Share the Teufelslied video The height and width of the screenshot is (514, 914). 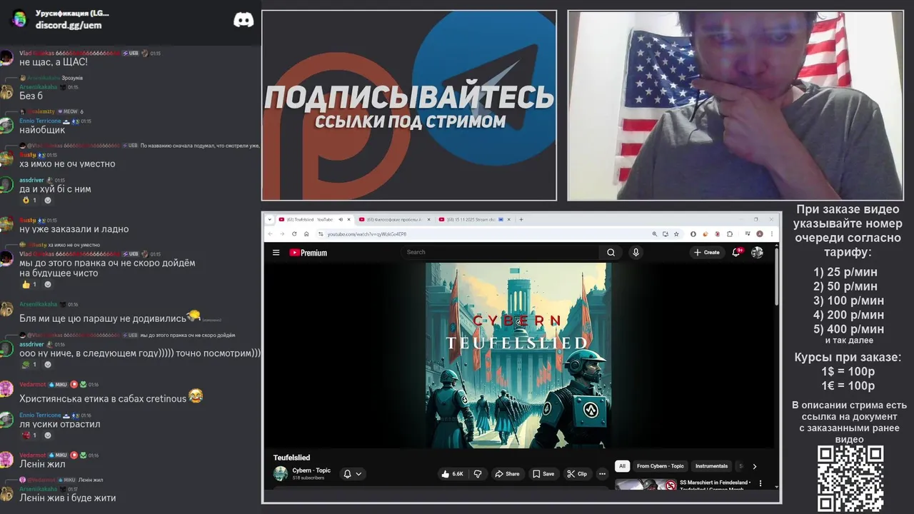507,473
